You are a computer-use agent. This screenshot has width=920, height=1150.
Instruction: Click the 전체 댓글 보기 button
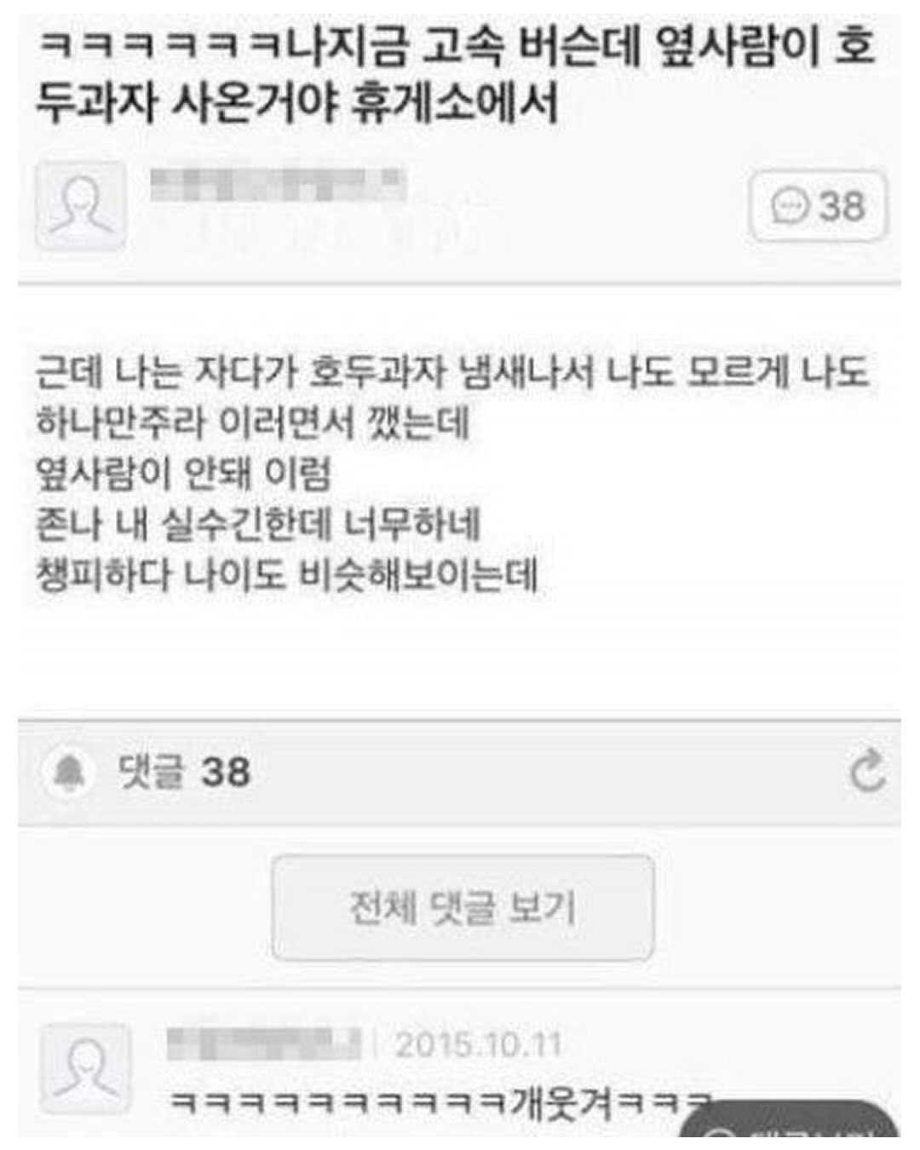[x=463, y=907]
